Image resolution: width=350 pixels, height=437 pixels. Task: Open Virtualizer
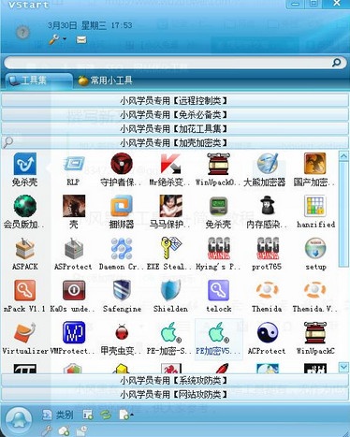click(x=25, y=339)
